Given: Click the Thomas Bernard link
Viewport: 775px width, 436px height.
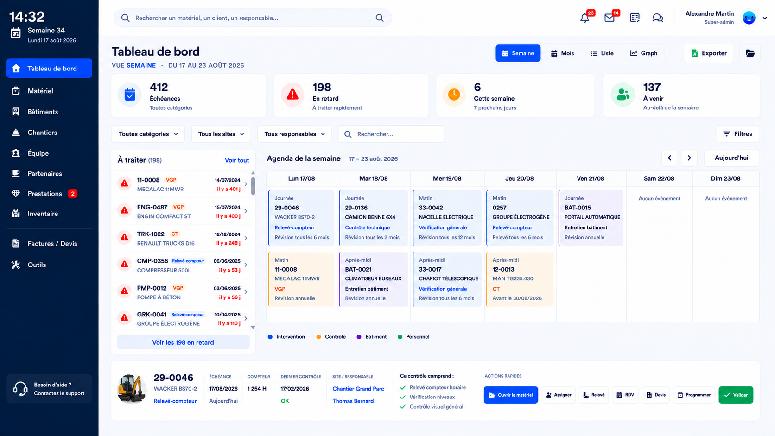Looking at the screenshot, I should (353, 401).
